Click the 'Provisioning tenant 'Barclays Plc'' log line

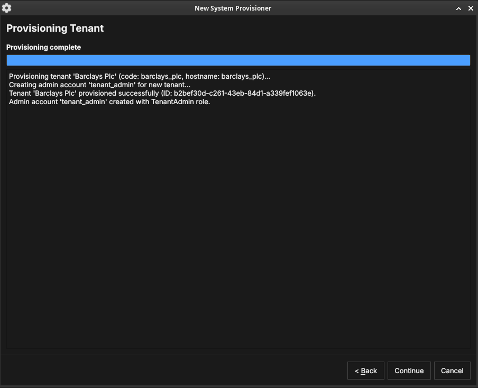pos(139,76)
